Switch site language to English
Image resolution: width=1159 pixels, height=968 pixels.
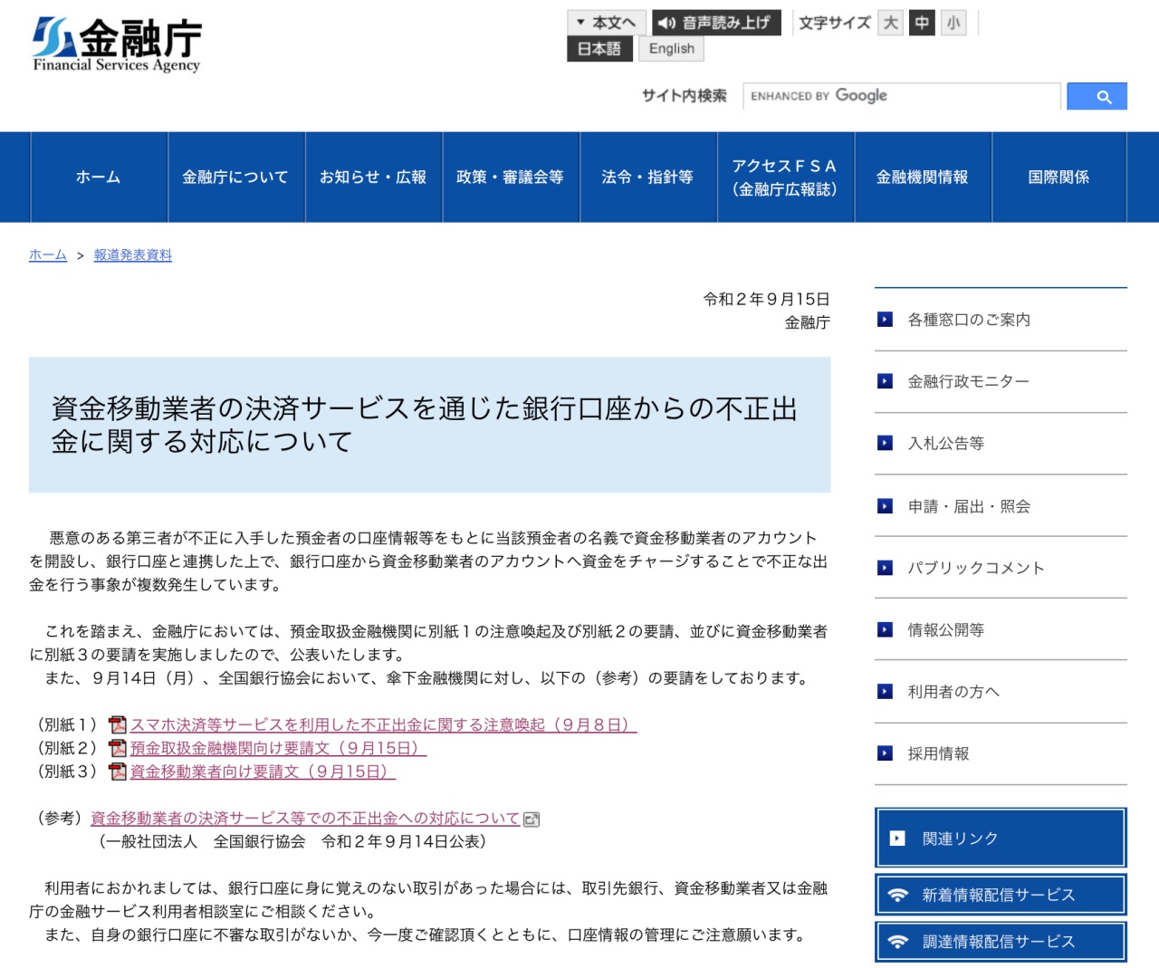click(671, 49)
